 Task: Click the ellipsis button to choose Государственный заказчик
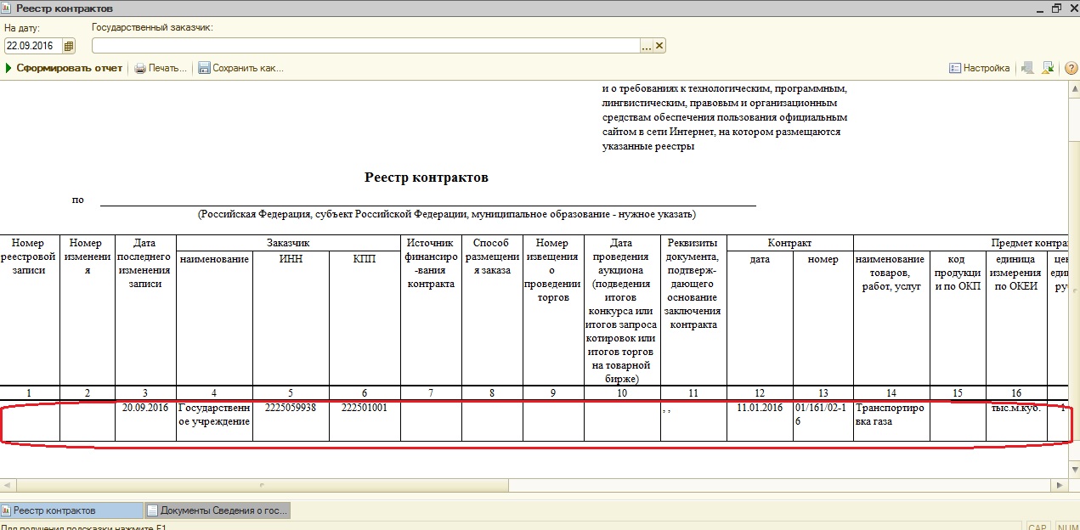click(646, 46)
